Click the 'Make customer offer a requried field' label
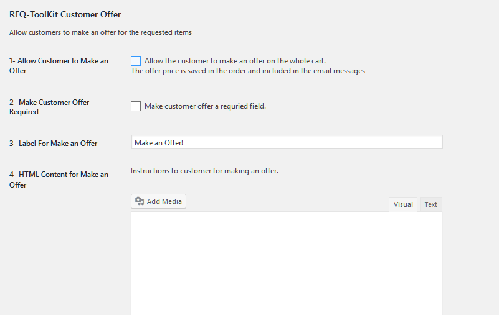499x315 pixels. 205,106
